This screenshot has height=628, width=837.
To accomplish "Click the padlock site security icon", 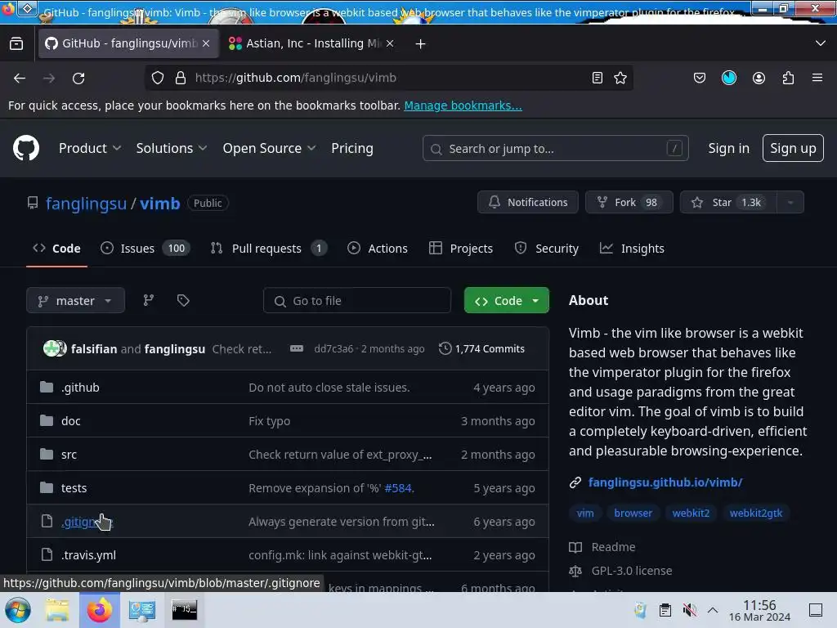I will [181, 78].
